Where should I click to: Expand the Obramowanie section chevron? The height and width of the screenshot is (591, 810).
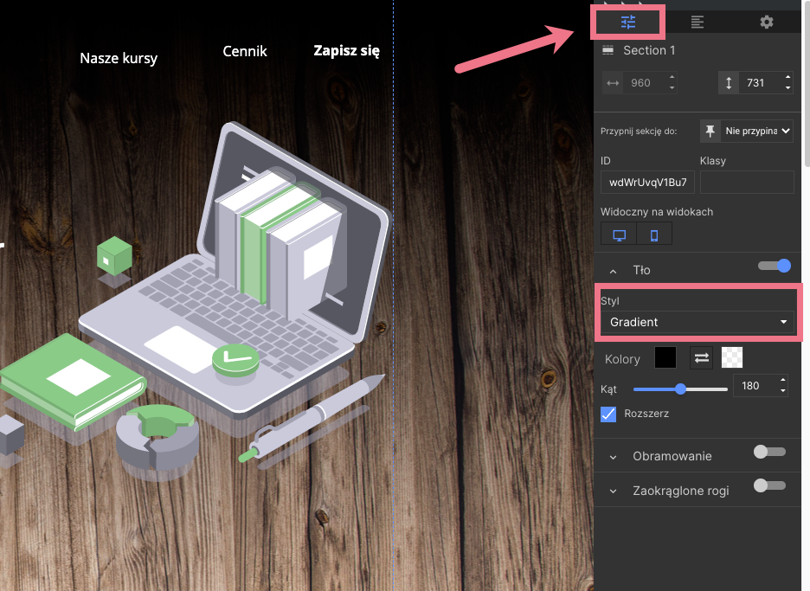click(614, 457)
